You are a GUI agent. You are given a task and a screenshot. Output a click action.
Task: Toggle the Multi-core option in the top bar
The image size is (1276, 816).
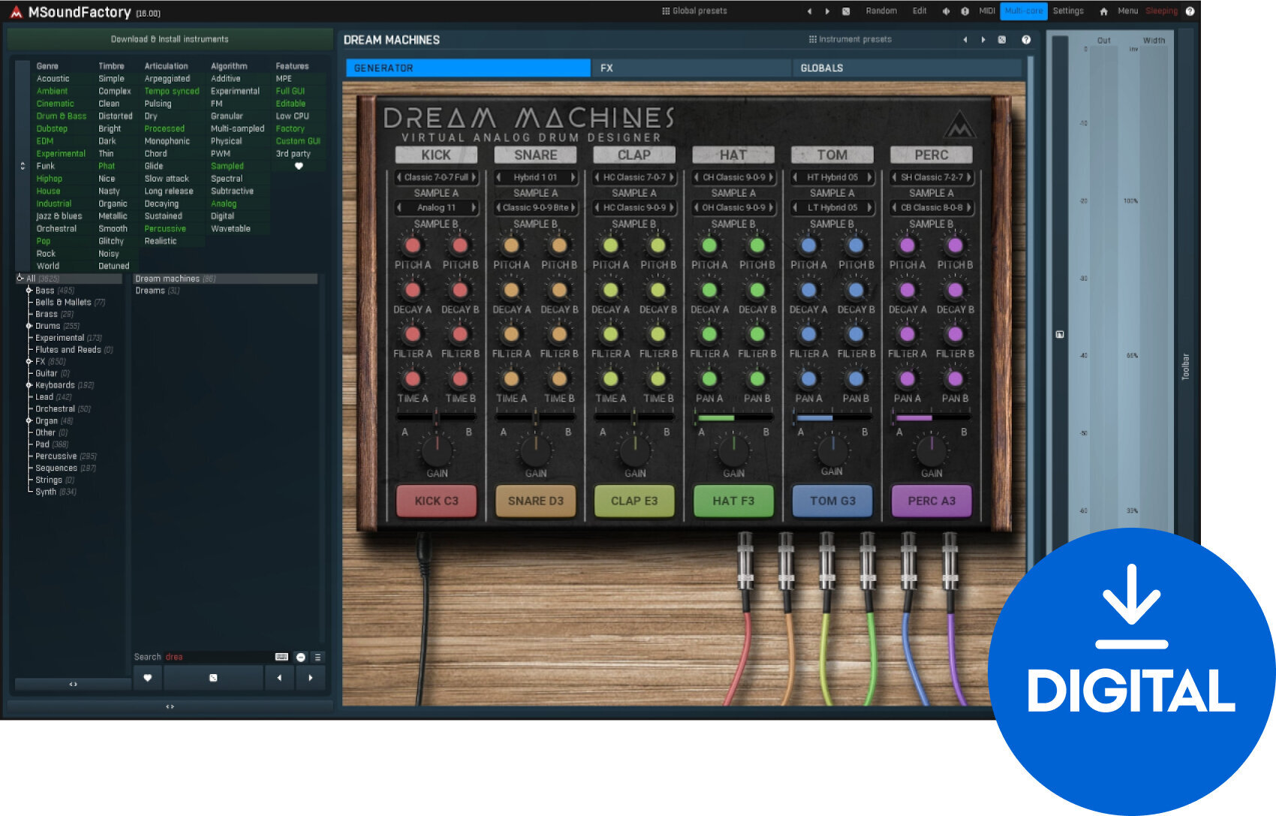point(1025,11)
